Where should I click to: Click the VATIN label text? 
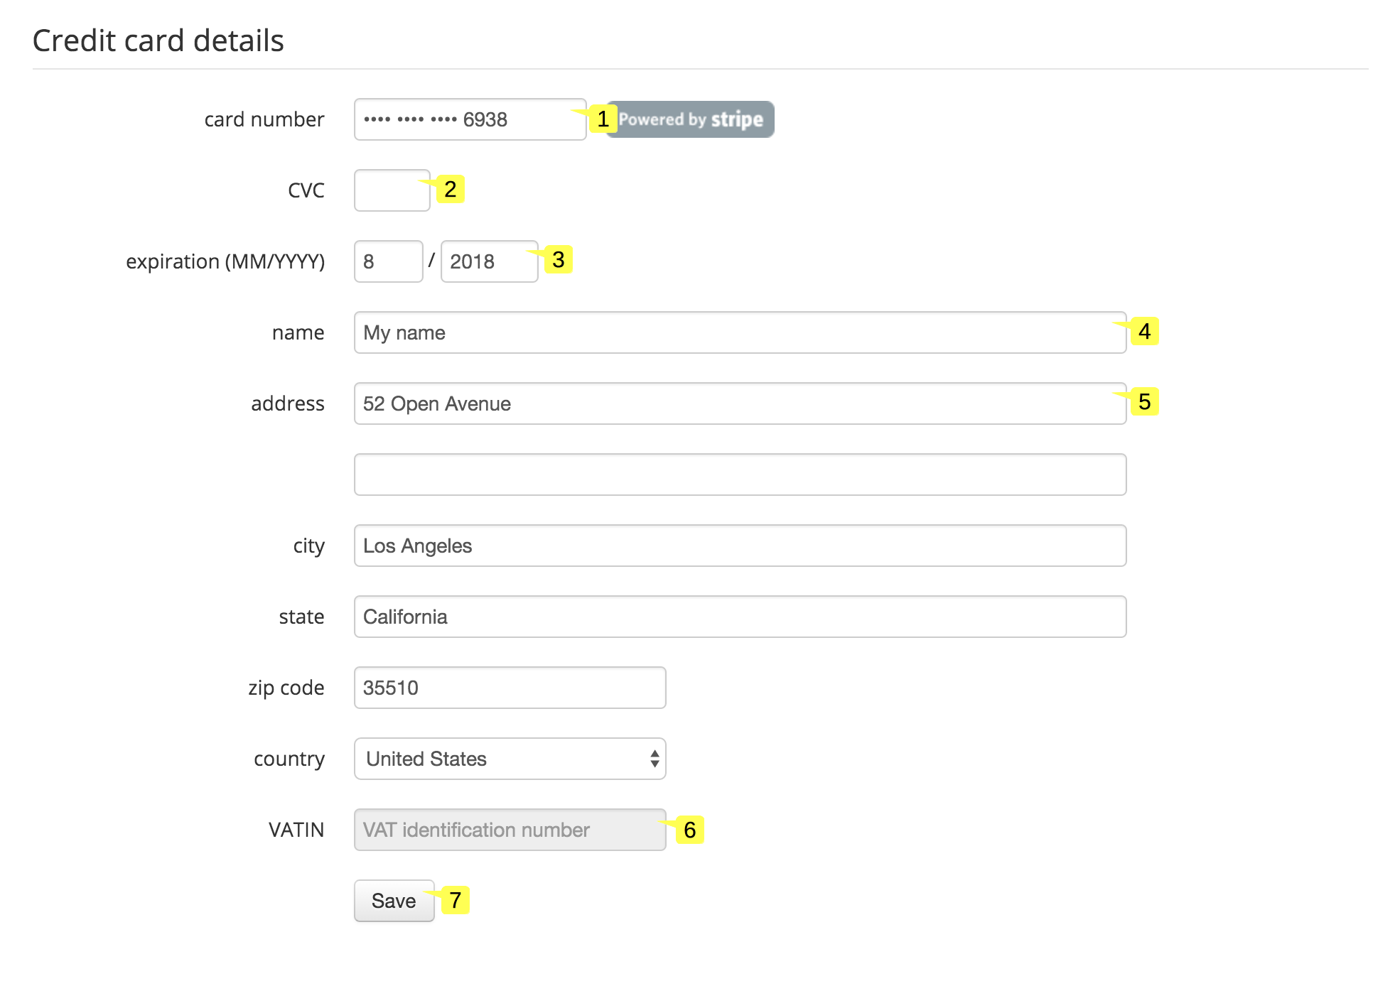pos(296,829)
